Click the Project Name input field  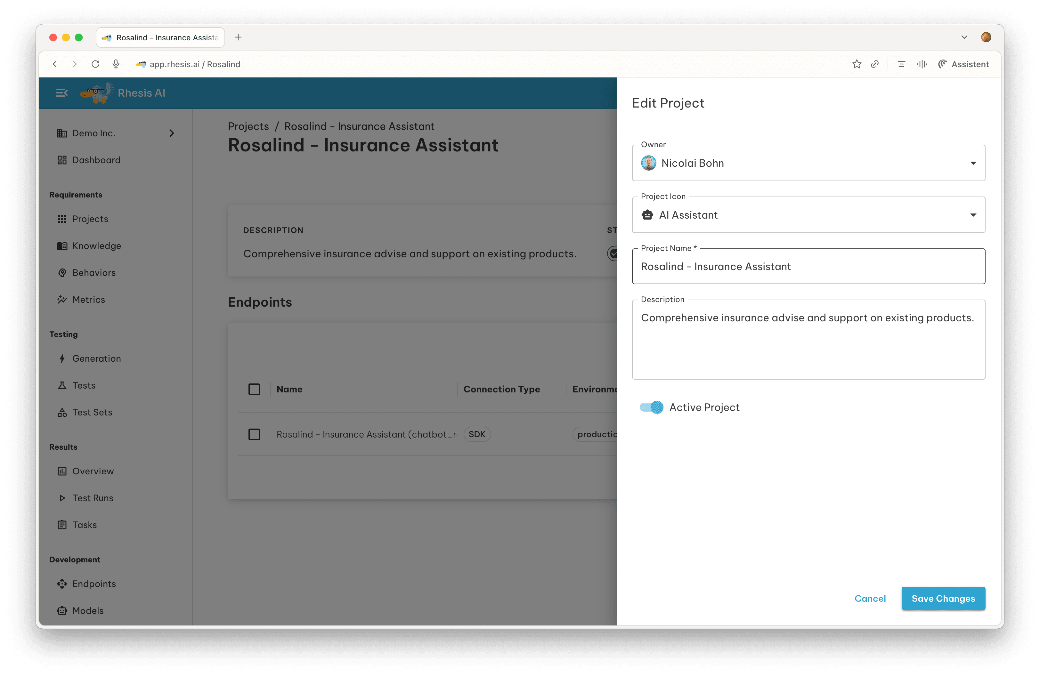(x=808, y=266)
